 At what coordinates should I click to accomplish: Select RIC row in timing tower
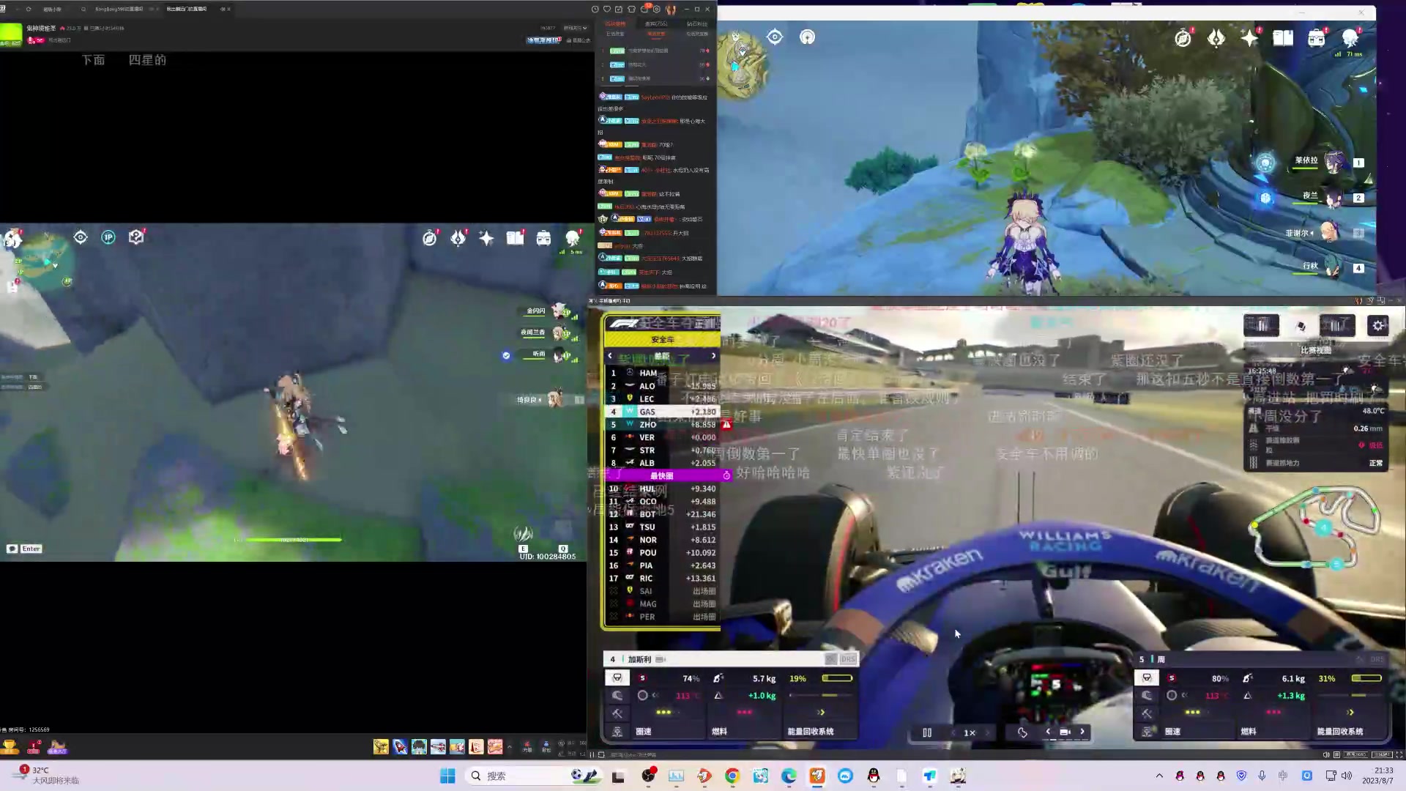pos(662,579)
